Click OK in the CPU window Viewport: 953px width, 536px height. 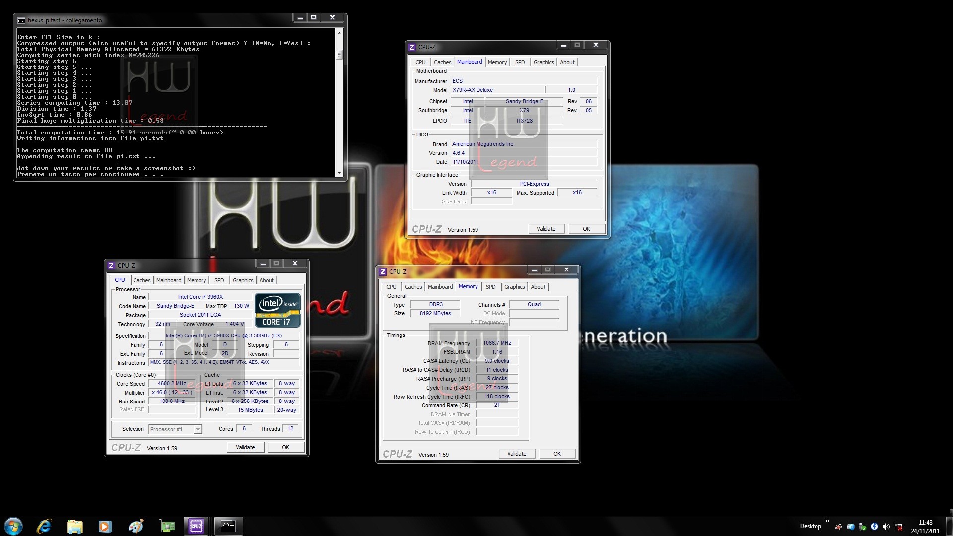[x=285, y=447]
